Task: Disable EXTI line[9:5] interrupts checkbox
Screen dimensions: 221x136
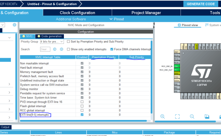Action: click(82, 115)
